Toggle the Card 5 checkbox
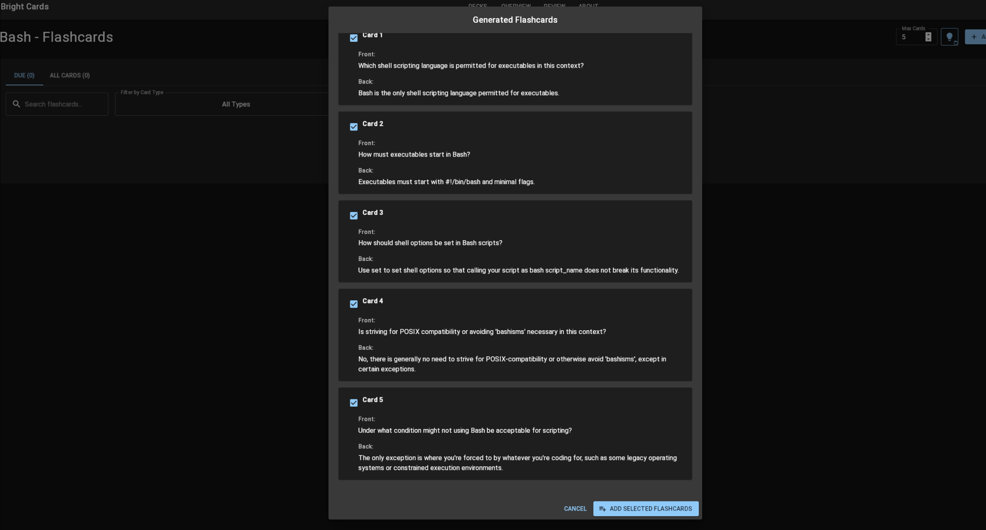Image resolution: width=986 pixels, height=530 pixels. 354,403
